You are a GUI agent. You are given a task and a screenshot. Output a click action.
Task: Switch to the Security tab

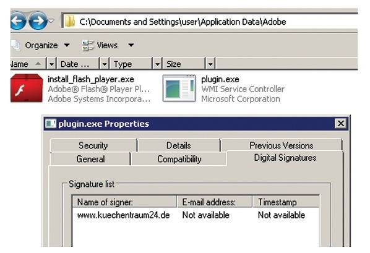[x=93, y=145]
